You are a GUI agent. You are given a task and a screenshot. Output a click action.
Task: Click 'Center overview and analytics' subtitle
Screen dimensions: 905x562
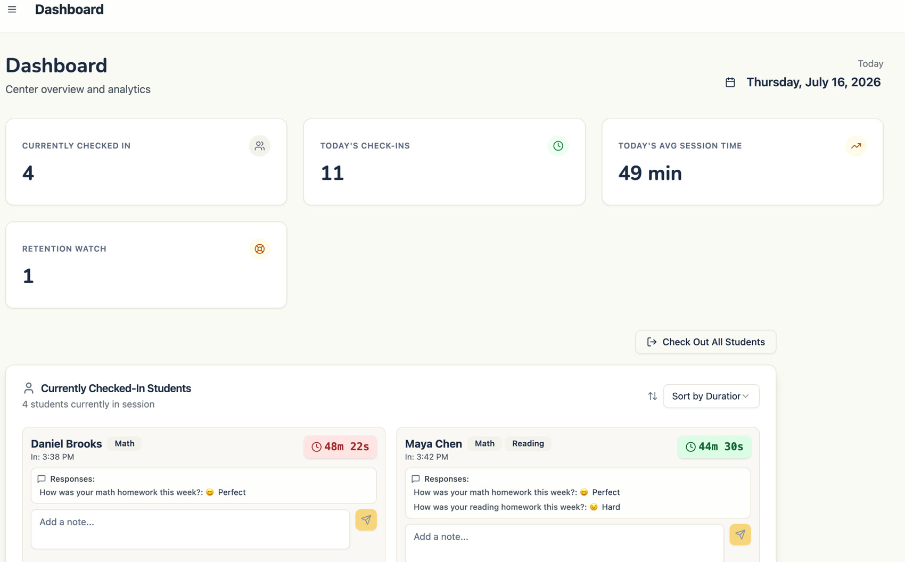click(x=78, y=89)
